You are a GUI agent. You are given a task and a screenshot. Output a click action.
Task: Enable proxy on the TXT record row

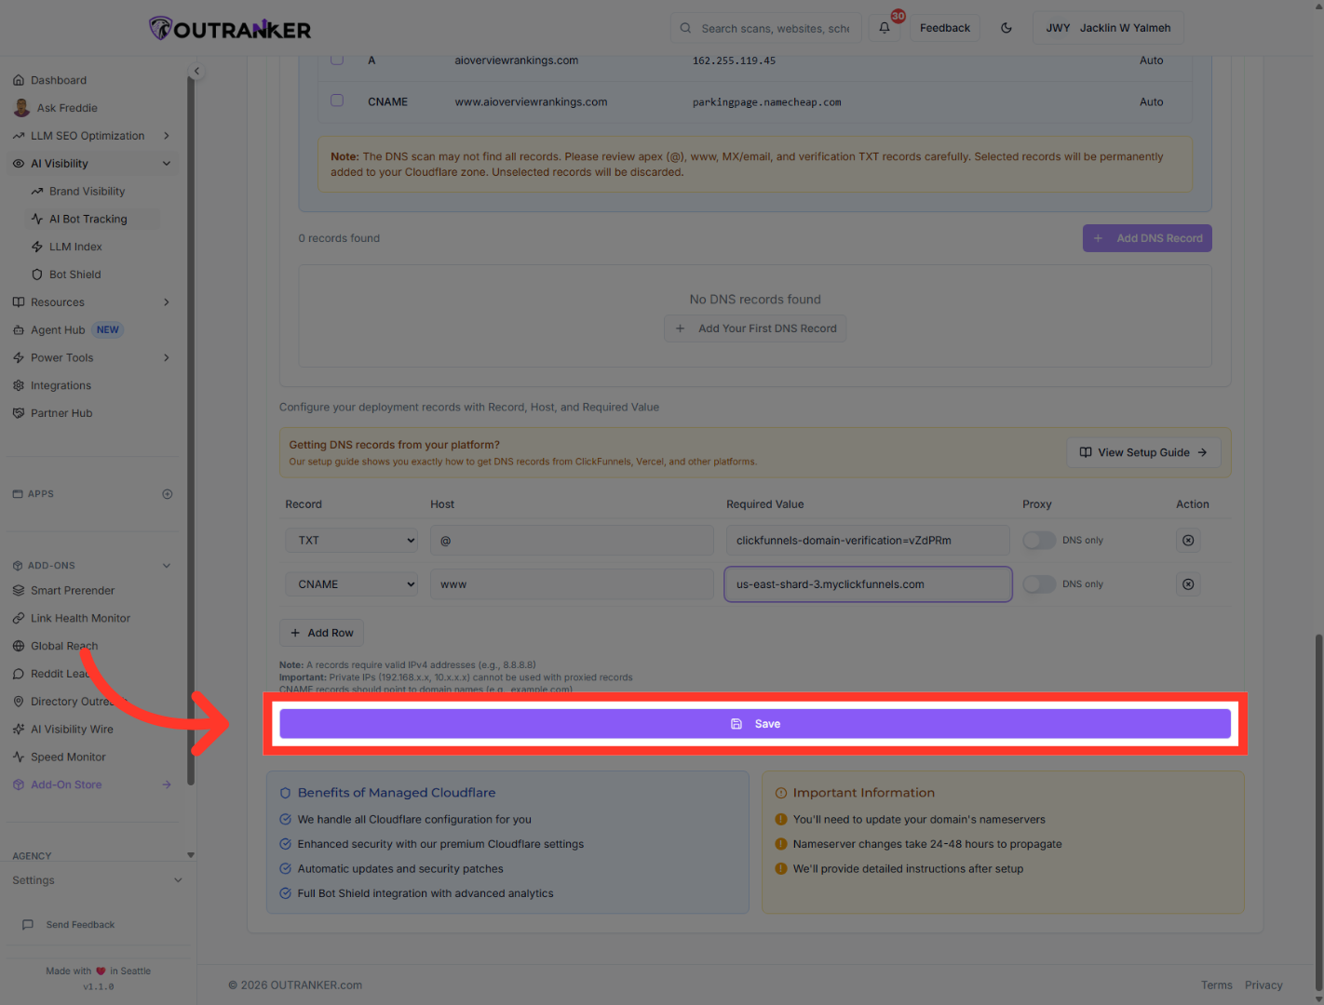coord(1039,540)
